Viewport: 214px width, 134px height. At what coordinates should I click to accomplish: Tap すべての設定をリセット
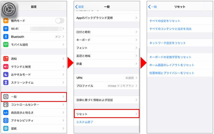pos(165,21)
